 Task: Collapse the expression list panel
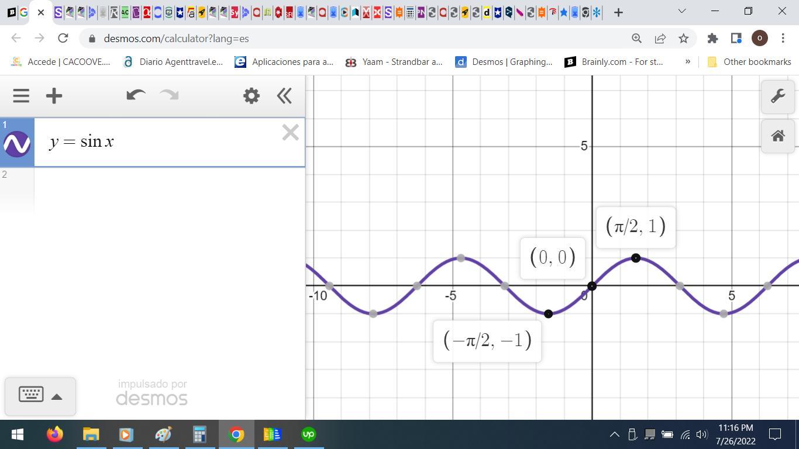tap(284, 96)
